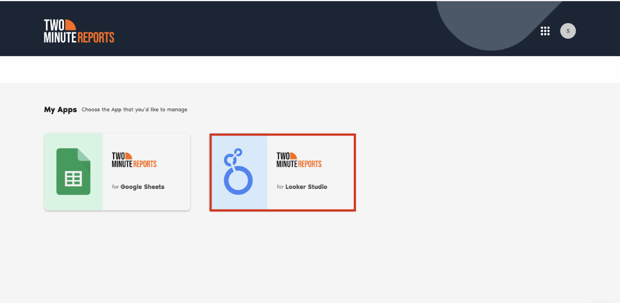The height and width of the screenshot is (303, 620).
Task: Open the apps grid launcher icon
Action: coord(545,31)
